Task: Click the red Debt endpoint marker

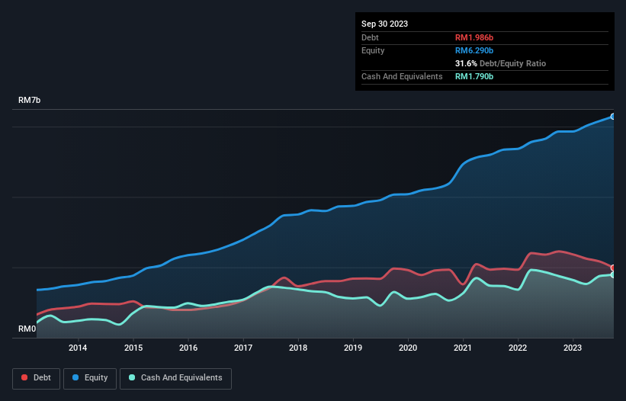Action: (613, 268)
